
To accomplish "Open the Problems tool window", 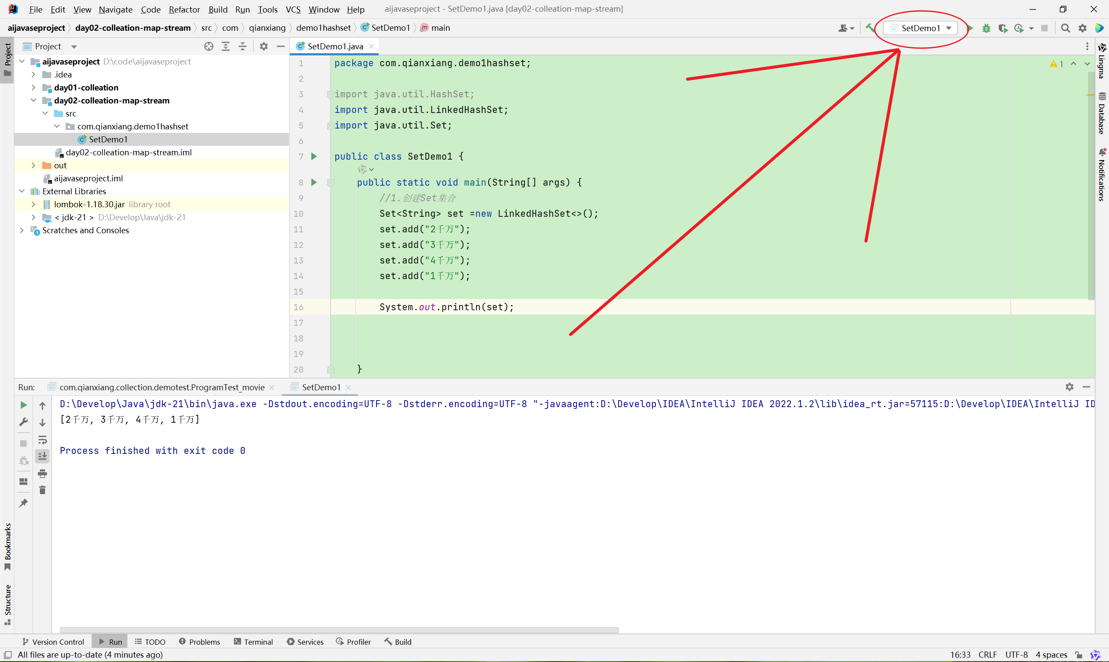I will tap(199, 642).
